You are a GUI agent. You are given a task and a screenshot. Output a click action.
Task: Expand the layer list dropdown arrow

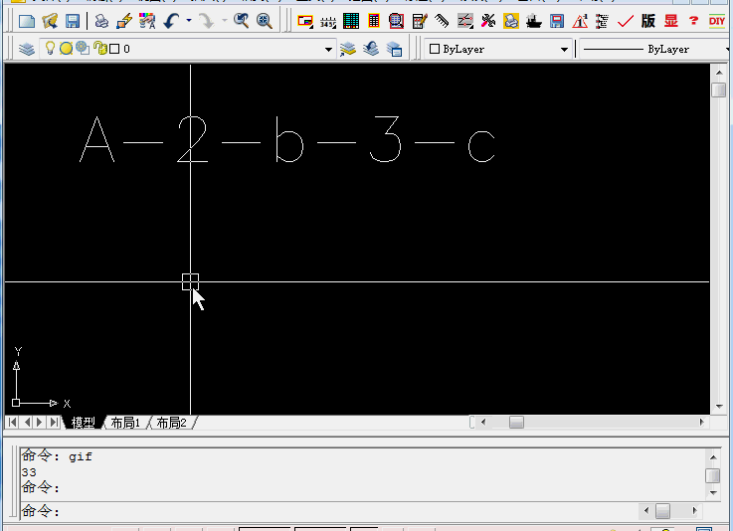coord(328,49)
